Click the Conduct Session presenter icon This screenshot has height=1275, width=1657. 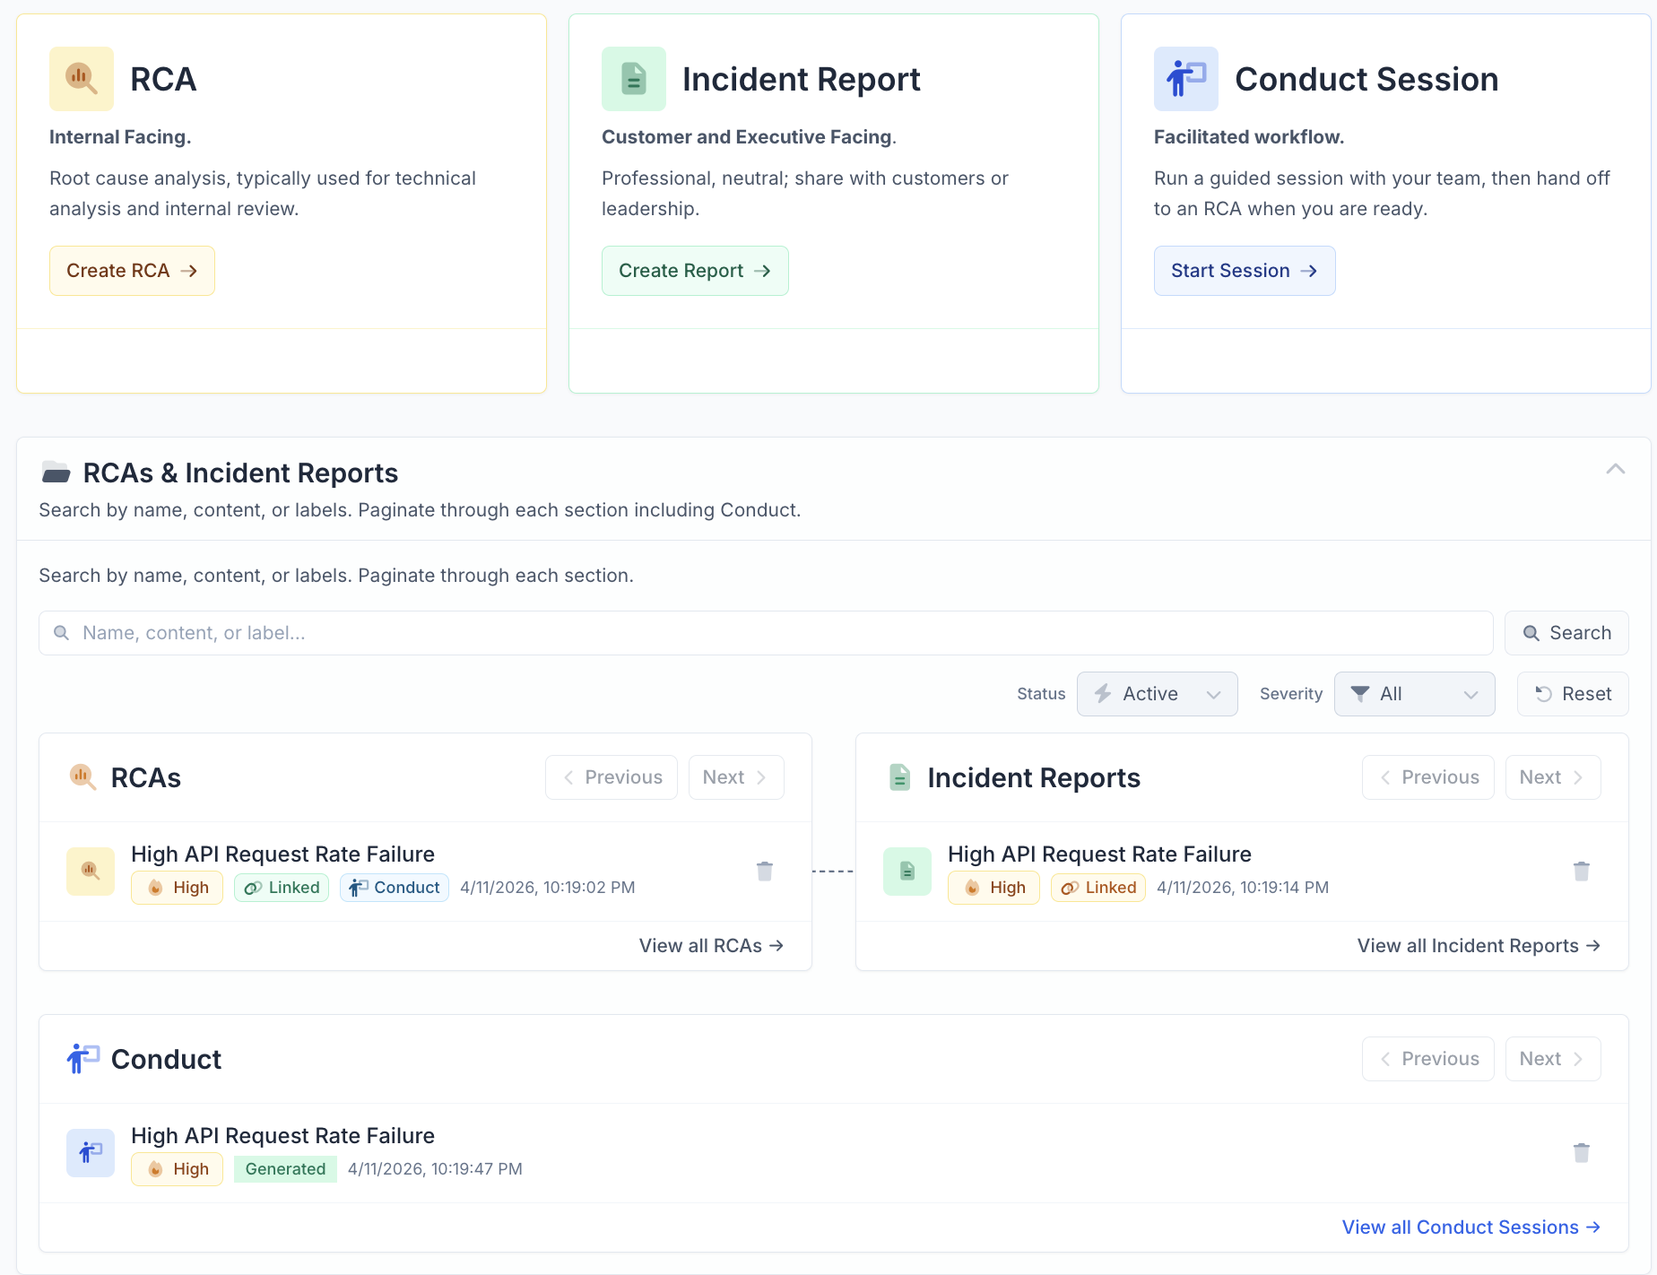click(x=1185, y=79)
